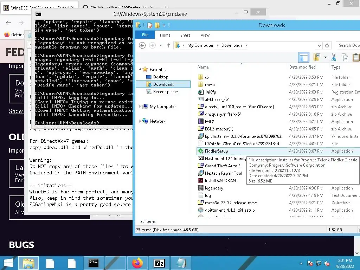Select Flashpoint 10.1 Infinity archive
360x270 pixels.
tap(225, 159)
